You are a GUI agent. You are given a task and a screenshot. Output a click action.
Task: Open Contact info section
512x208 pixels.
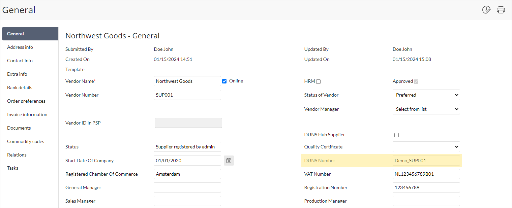(x=20, y=61)
